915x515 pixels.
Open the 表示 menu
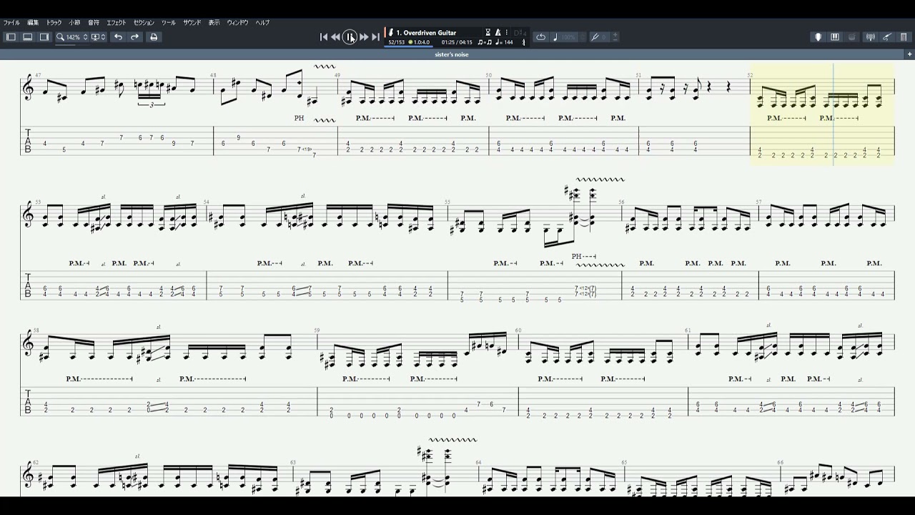pos(214,23)
